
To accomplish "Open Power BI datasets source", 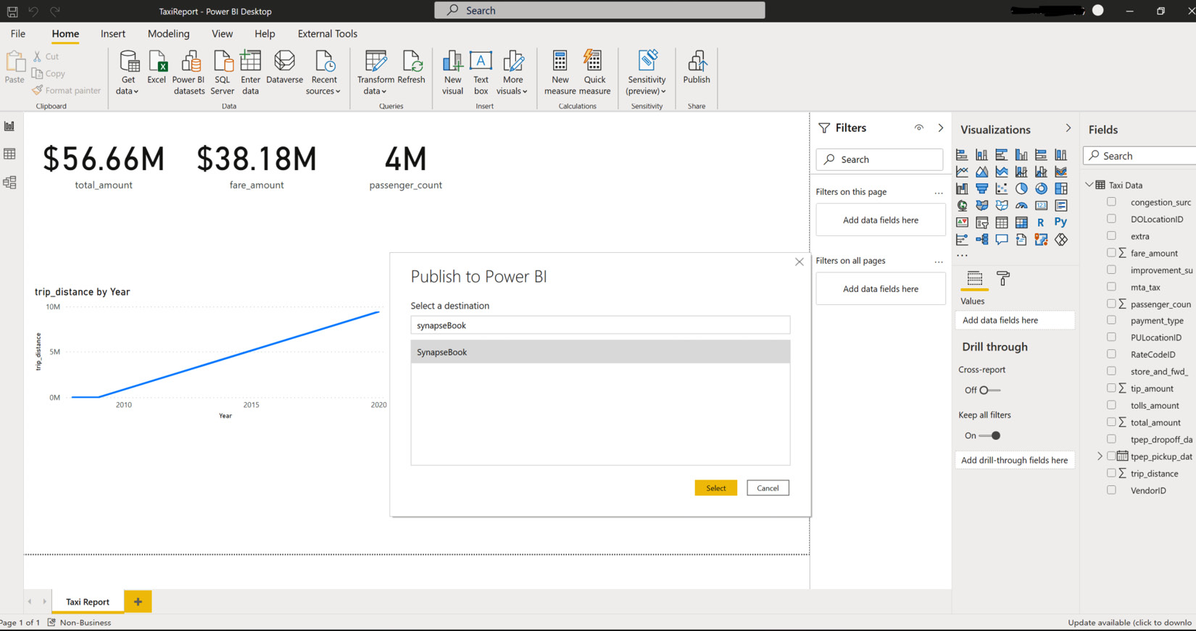I will pyautogui.click(x=189, y=72).
